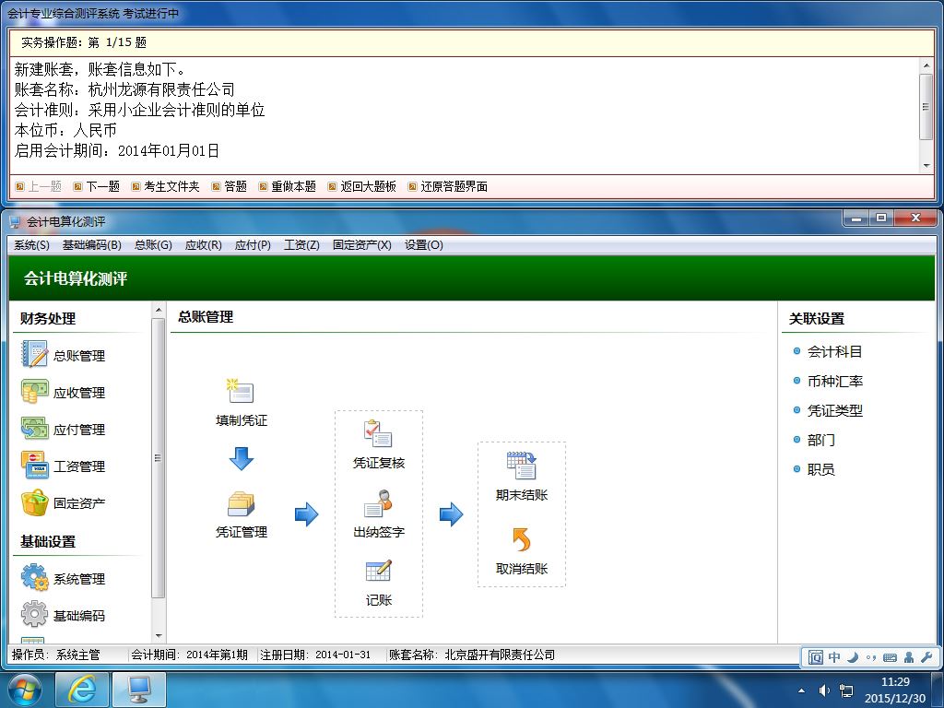
Task: Click 还原答题界面 button
Action: [x=447, y=186]
